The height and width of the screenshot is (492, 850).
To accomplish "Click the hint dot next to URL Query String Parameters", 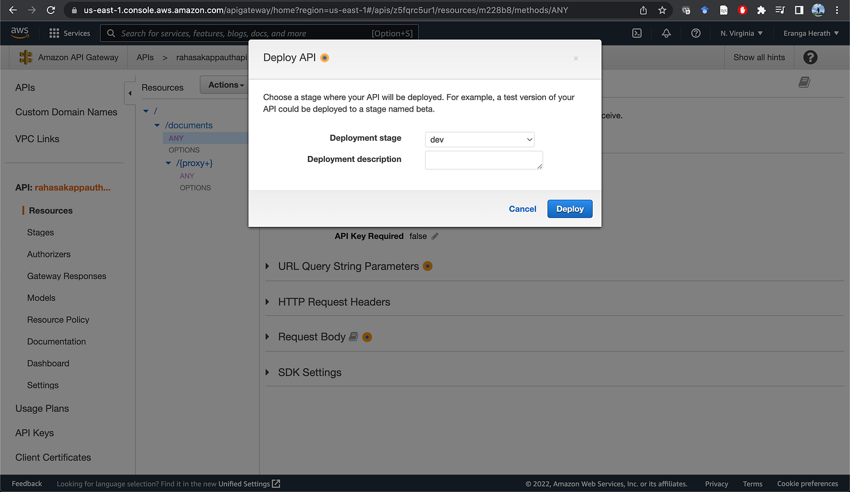I will [x=427, y=266].
